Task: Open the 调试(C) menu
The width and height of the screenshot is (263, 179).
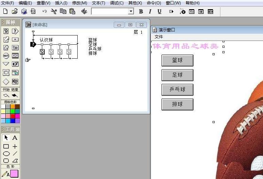Action: coord(117,3)
